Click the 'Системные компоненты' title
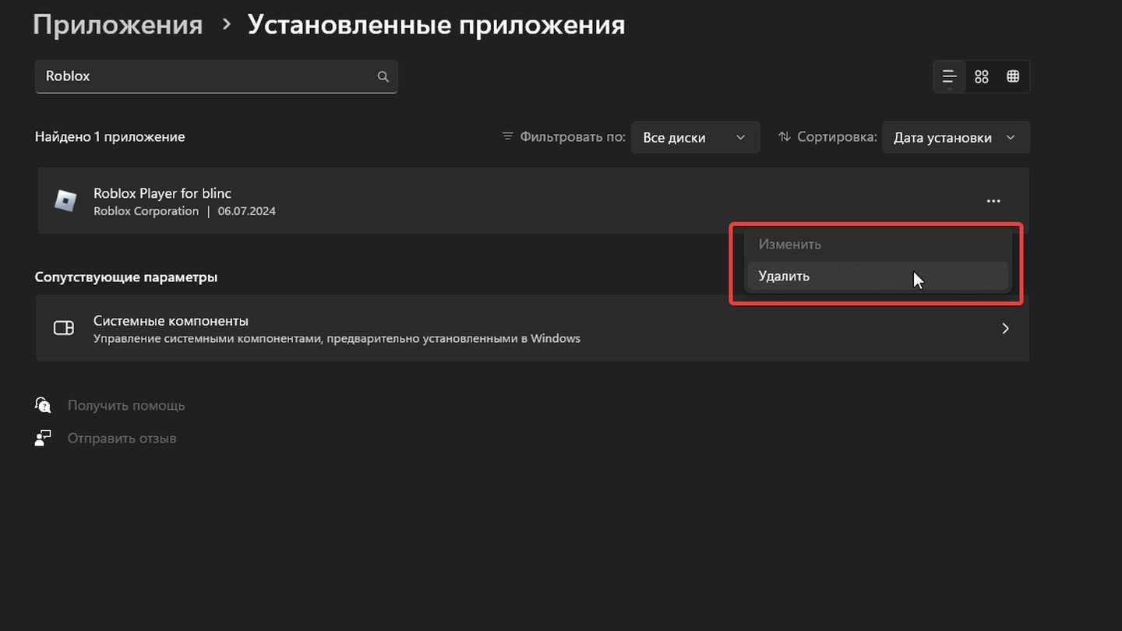1122x631 pixels. coord(171,320)
